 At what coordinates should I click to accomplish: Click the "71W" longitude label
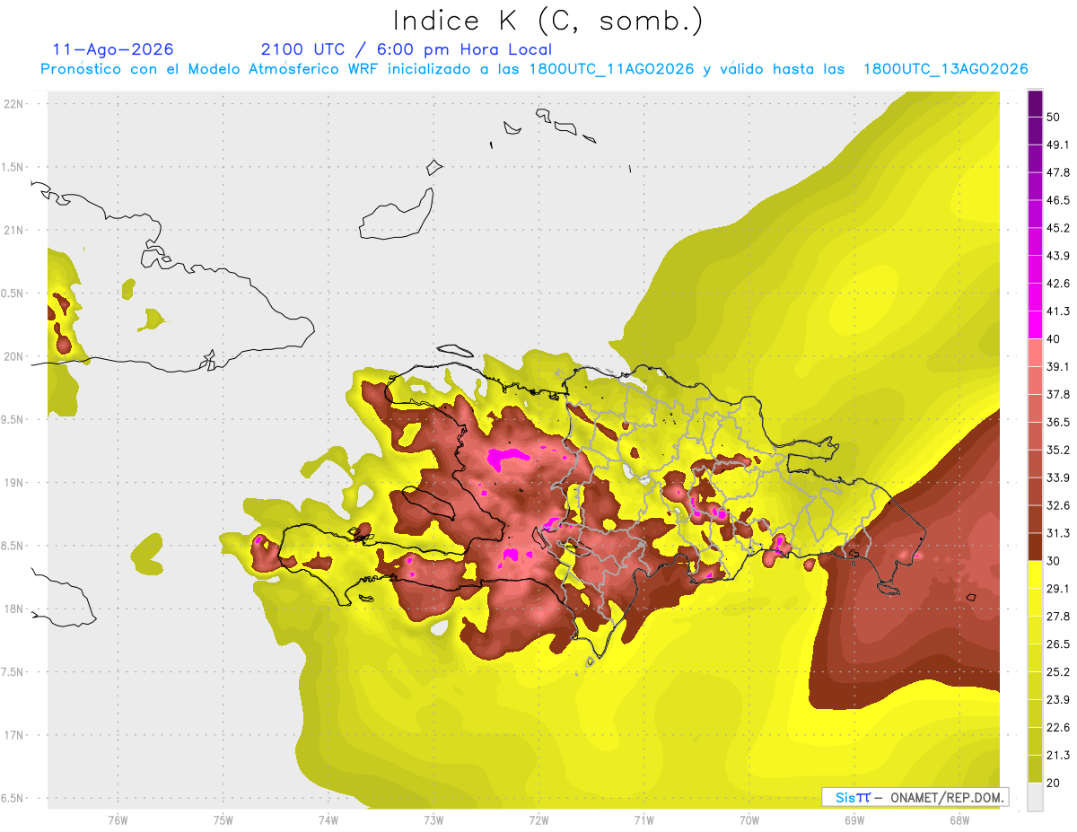coord(644,819)
